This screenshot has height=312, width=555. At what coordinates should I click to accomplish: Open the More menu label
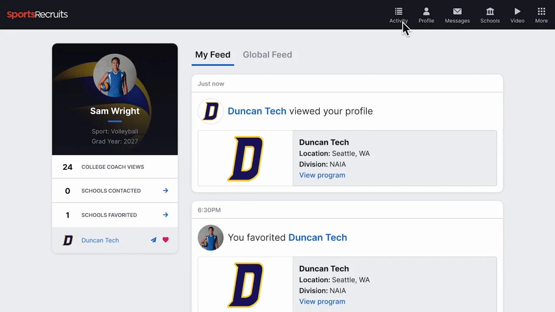click(541, 21)
